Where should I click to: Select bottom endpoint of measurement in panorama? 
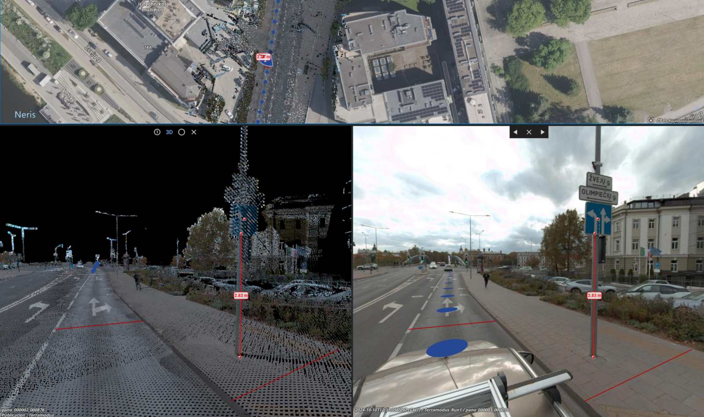tap(593, 357)
